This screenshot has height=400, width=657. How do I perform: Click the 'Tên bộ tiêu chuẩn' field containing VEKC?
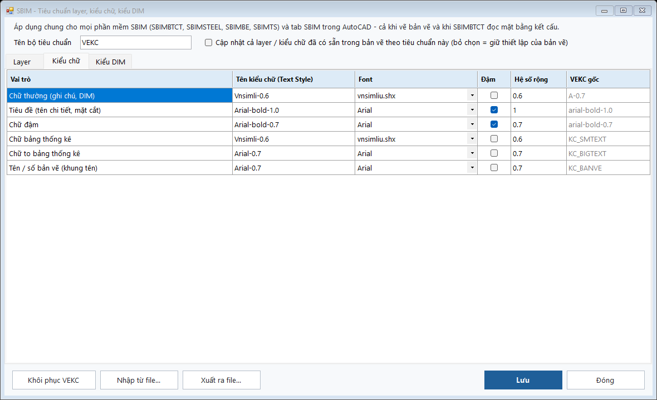[x=136, y=43]
